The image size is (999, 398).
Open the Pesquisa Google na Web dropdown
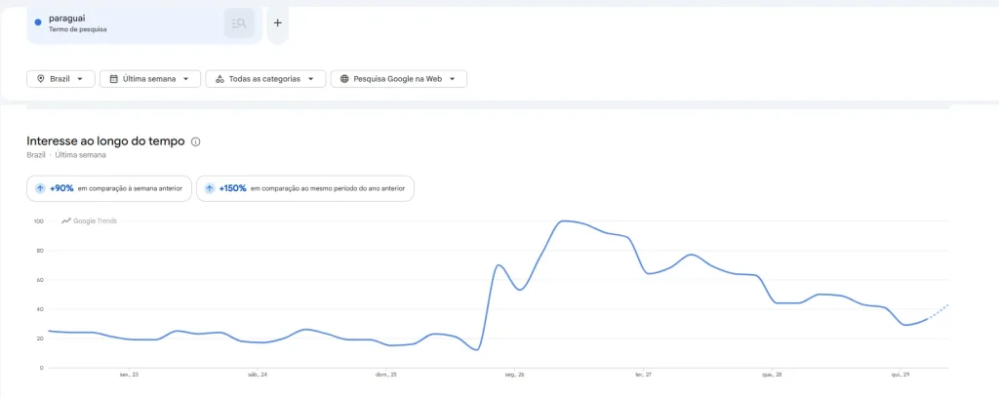pyautogui.click(x=399, y=79)
